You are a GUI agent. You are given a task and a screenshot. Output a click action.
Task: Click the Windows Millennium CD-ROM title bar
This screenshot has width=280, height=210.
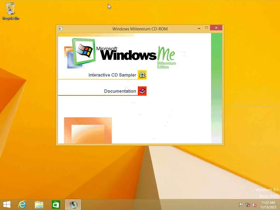click(x=140, y=29)
